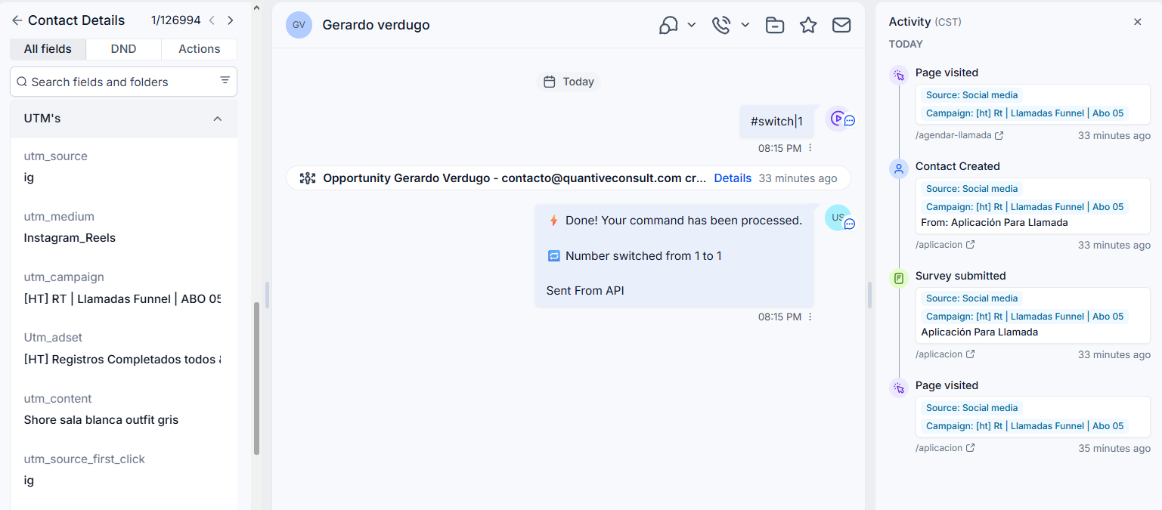Image resolution: width=1162 pixels, height=510 pixels.
Task: Collapse the panel using the top caret
Action: (x=256, y=8)
